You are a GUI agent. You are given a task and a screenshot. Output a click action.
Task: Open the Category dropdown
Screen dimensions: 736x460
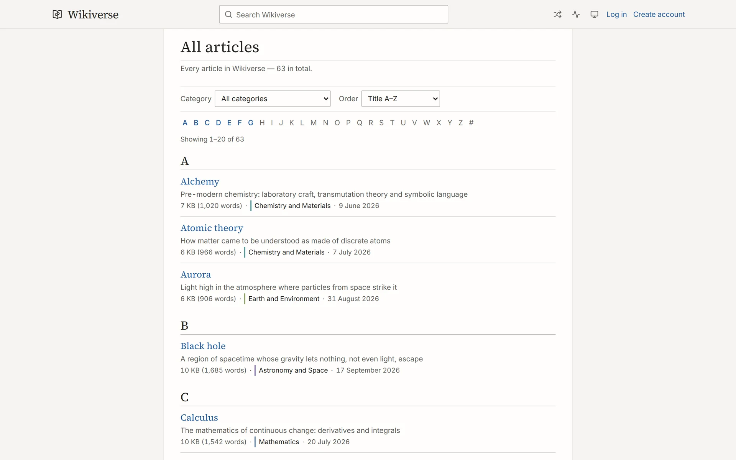[x=273, y=99]
